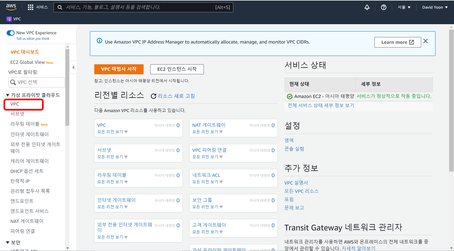Open NAT 게이트웨이 in the sidebar
Screen dimensions: 454x251
27,221
